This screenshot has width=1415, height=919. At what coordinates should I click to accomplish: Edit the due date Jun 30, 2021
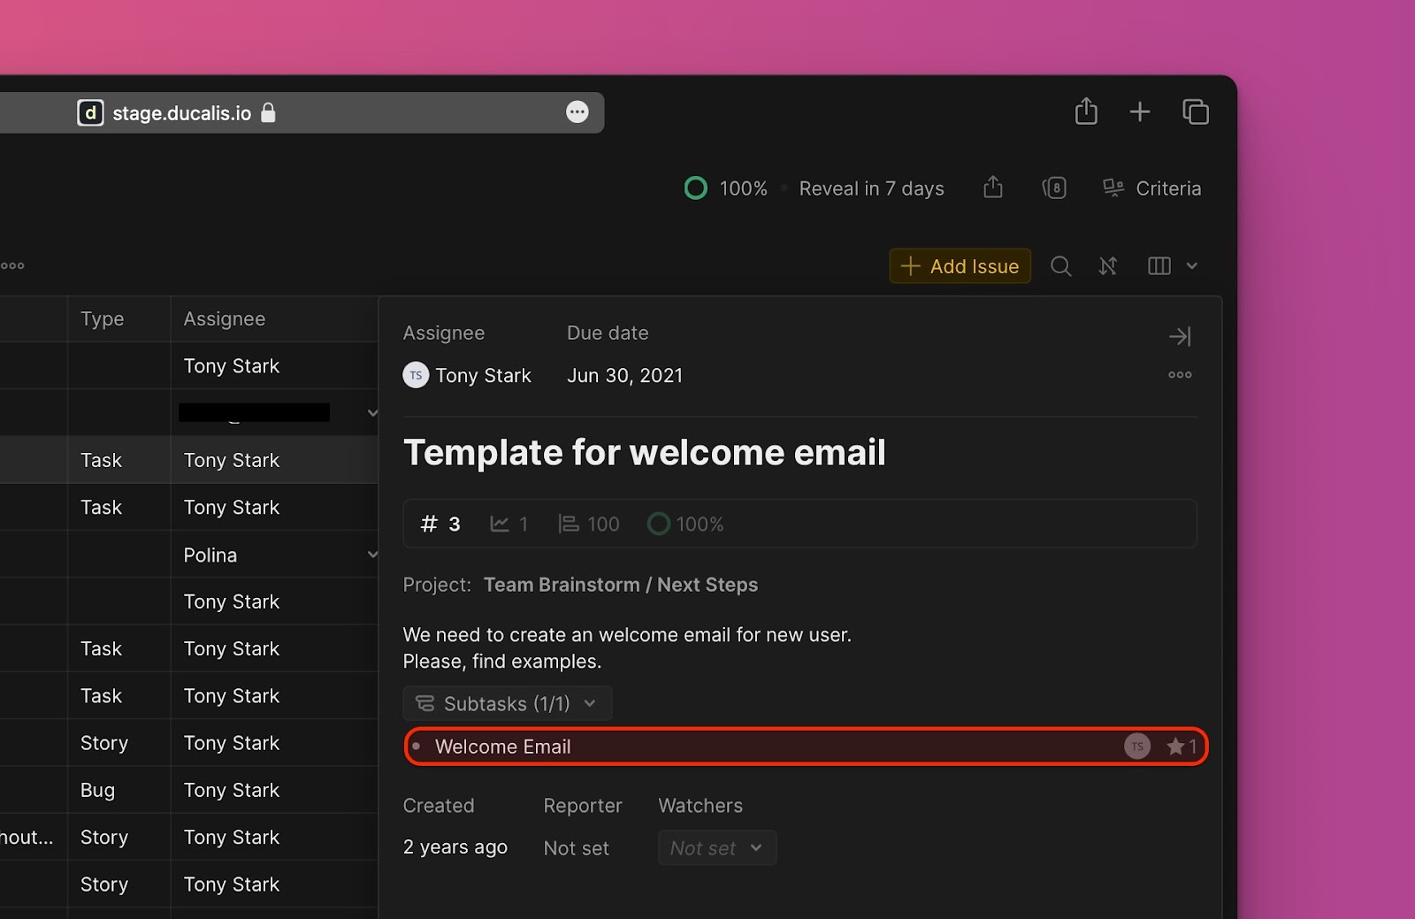coord(624,376)
